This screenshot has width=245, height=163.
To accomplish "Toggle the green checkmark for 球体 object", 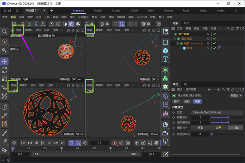I will pos(214,48).
